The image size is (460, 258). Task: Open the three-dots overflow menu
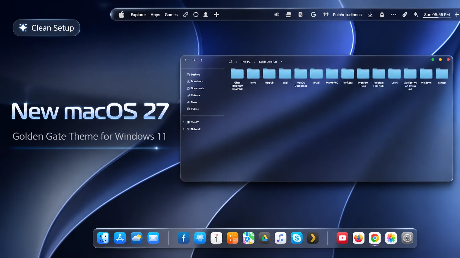tap(393, 15)
